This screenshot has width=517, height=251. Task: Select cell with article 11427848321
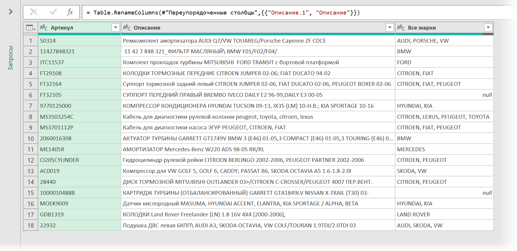click(x=79, y=52)
